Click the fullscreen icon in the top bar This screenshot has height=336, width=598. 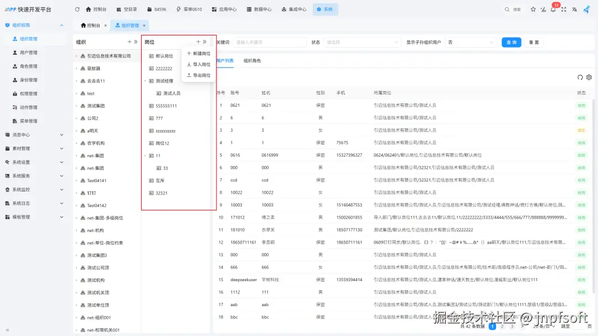tap(565, 10)
